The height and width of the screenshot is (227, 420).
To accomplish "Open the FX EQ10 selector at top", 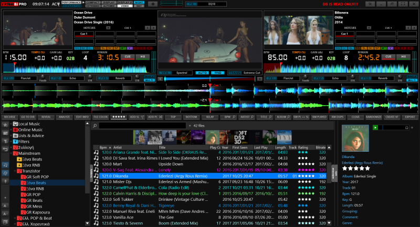I will (206, 4).
